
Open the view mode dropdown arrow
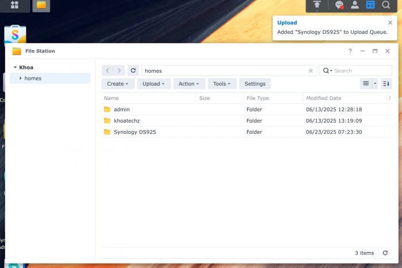click(375, 84)
